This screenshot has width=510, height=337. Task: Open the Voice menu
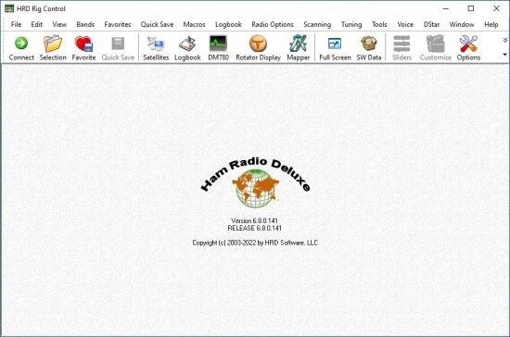[x=405, y=24]
